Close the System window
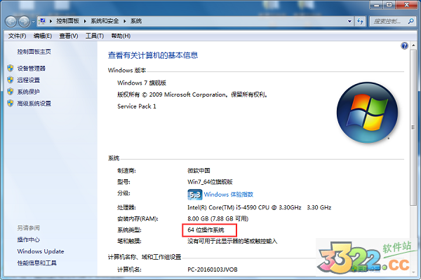The image size is (421, 280). (406, 5)
